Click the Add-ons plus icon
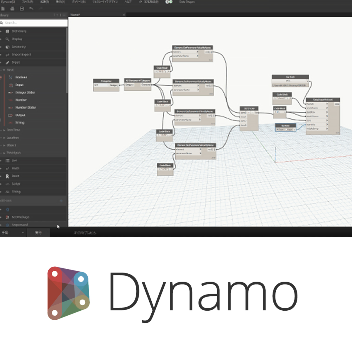This screenshot has width=352, height=352. point(61,201)
